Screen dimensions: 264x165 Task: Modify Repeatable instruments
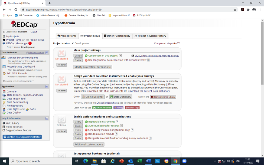point(78,122)
